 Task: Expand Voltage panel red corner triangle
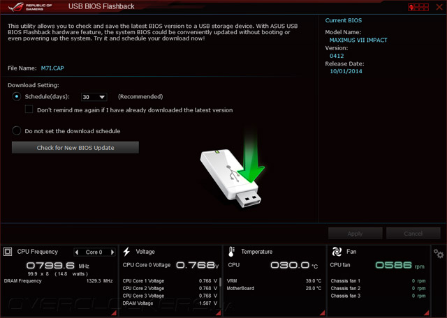pyautogui.click(x=219, y=312)
